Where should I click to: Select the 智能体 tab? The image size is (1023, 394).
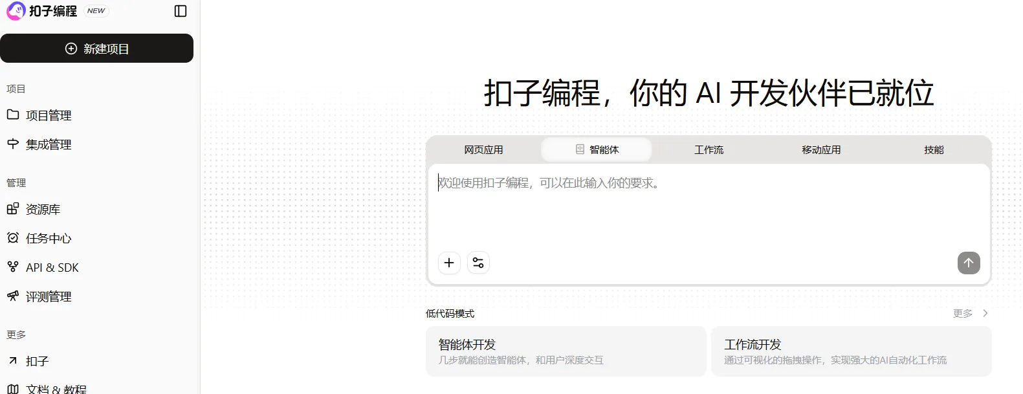point(597,149)
